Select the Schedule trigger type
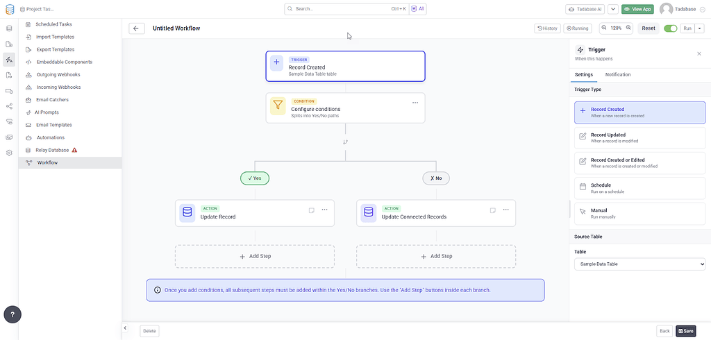Screen dimensions: 711x340 639,188
